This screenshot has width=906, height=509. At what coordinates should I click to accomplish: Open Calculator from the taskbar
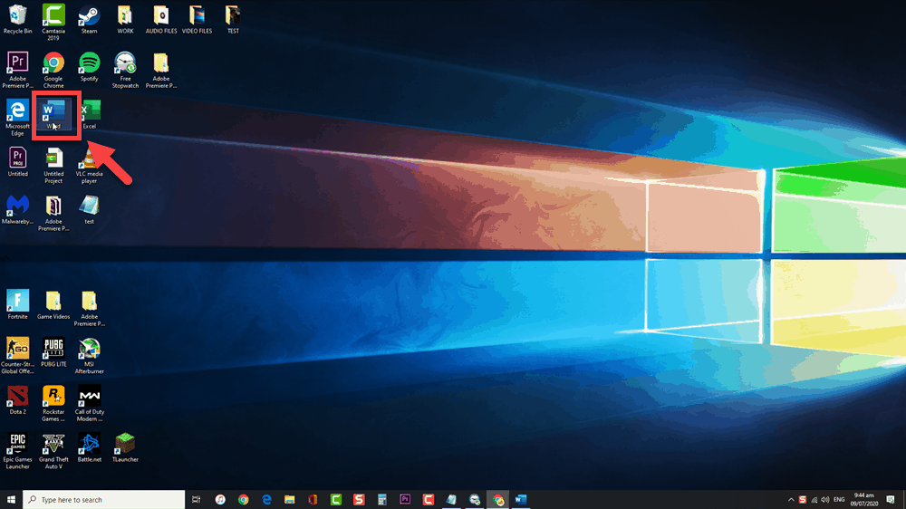pyautogui.click(x=382, y=499)
